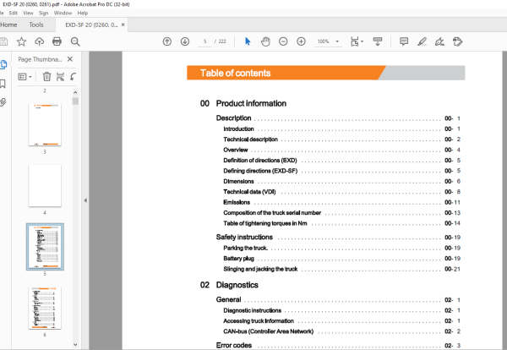Click the 'CAN-bus (Controller Area Network)' entry
Image resolution: width=507 pixels, height=350 pixels.
(x=269, y=331)
